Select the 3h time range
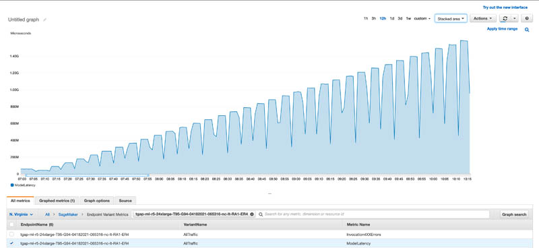Screen dimensions: 539x248 (374, 19)
